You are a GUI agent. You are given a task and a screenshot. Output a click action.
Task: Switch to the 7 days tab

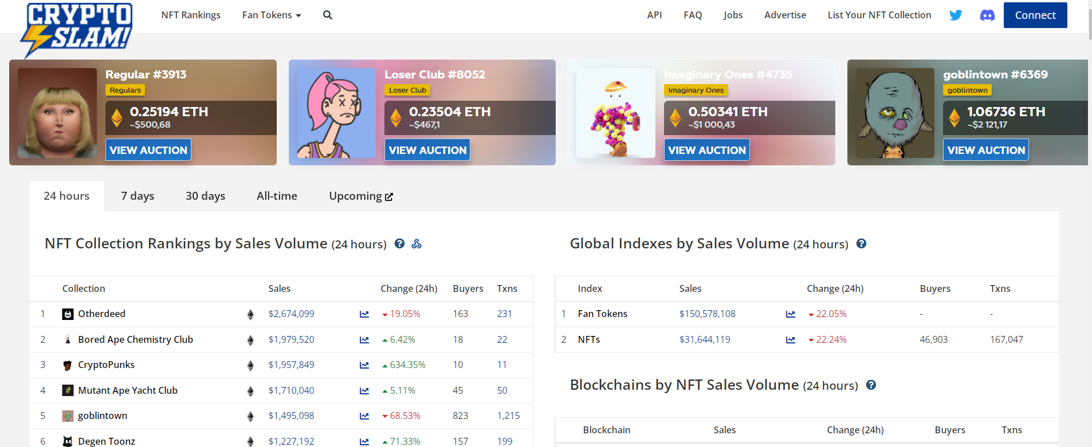(x=138, y=196)
